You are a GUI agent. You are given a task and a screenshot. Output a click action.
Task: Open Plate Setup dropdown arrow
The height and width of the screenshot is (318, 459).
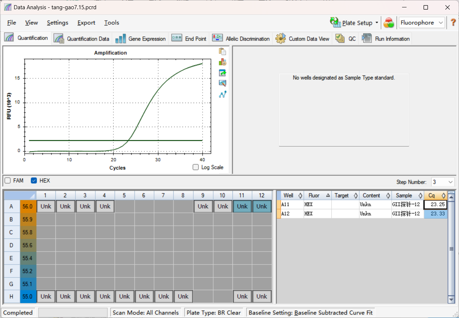pyautogui.click(x=377, y=23)
